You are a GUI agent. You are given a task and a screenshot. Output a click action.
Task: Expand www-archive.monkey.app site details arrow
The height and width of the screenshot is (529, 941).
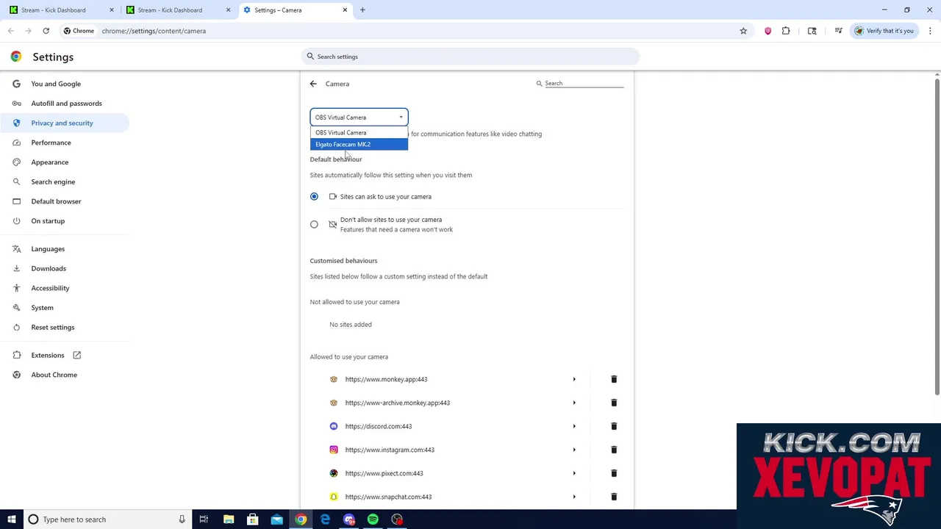click(x=574, y=403)
